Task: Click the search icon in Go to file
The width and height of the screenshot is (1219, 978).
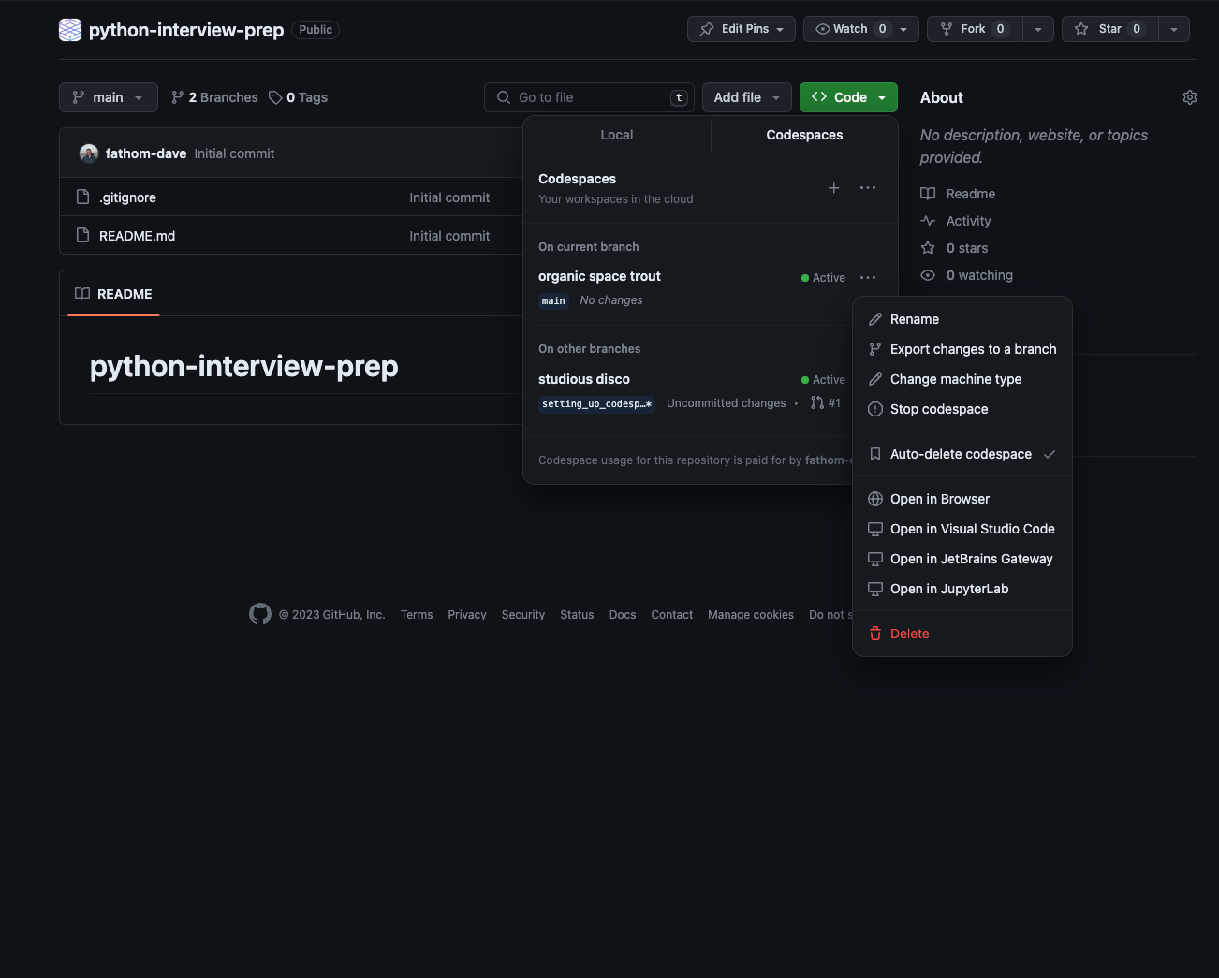Action: 504,97
